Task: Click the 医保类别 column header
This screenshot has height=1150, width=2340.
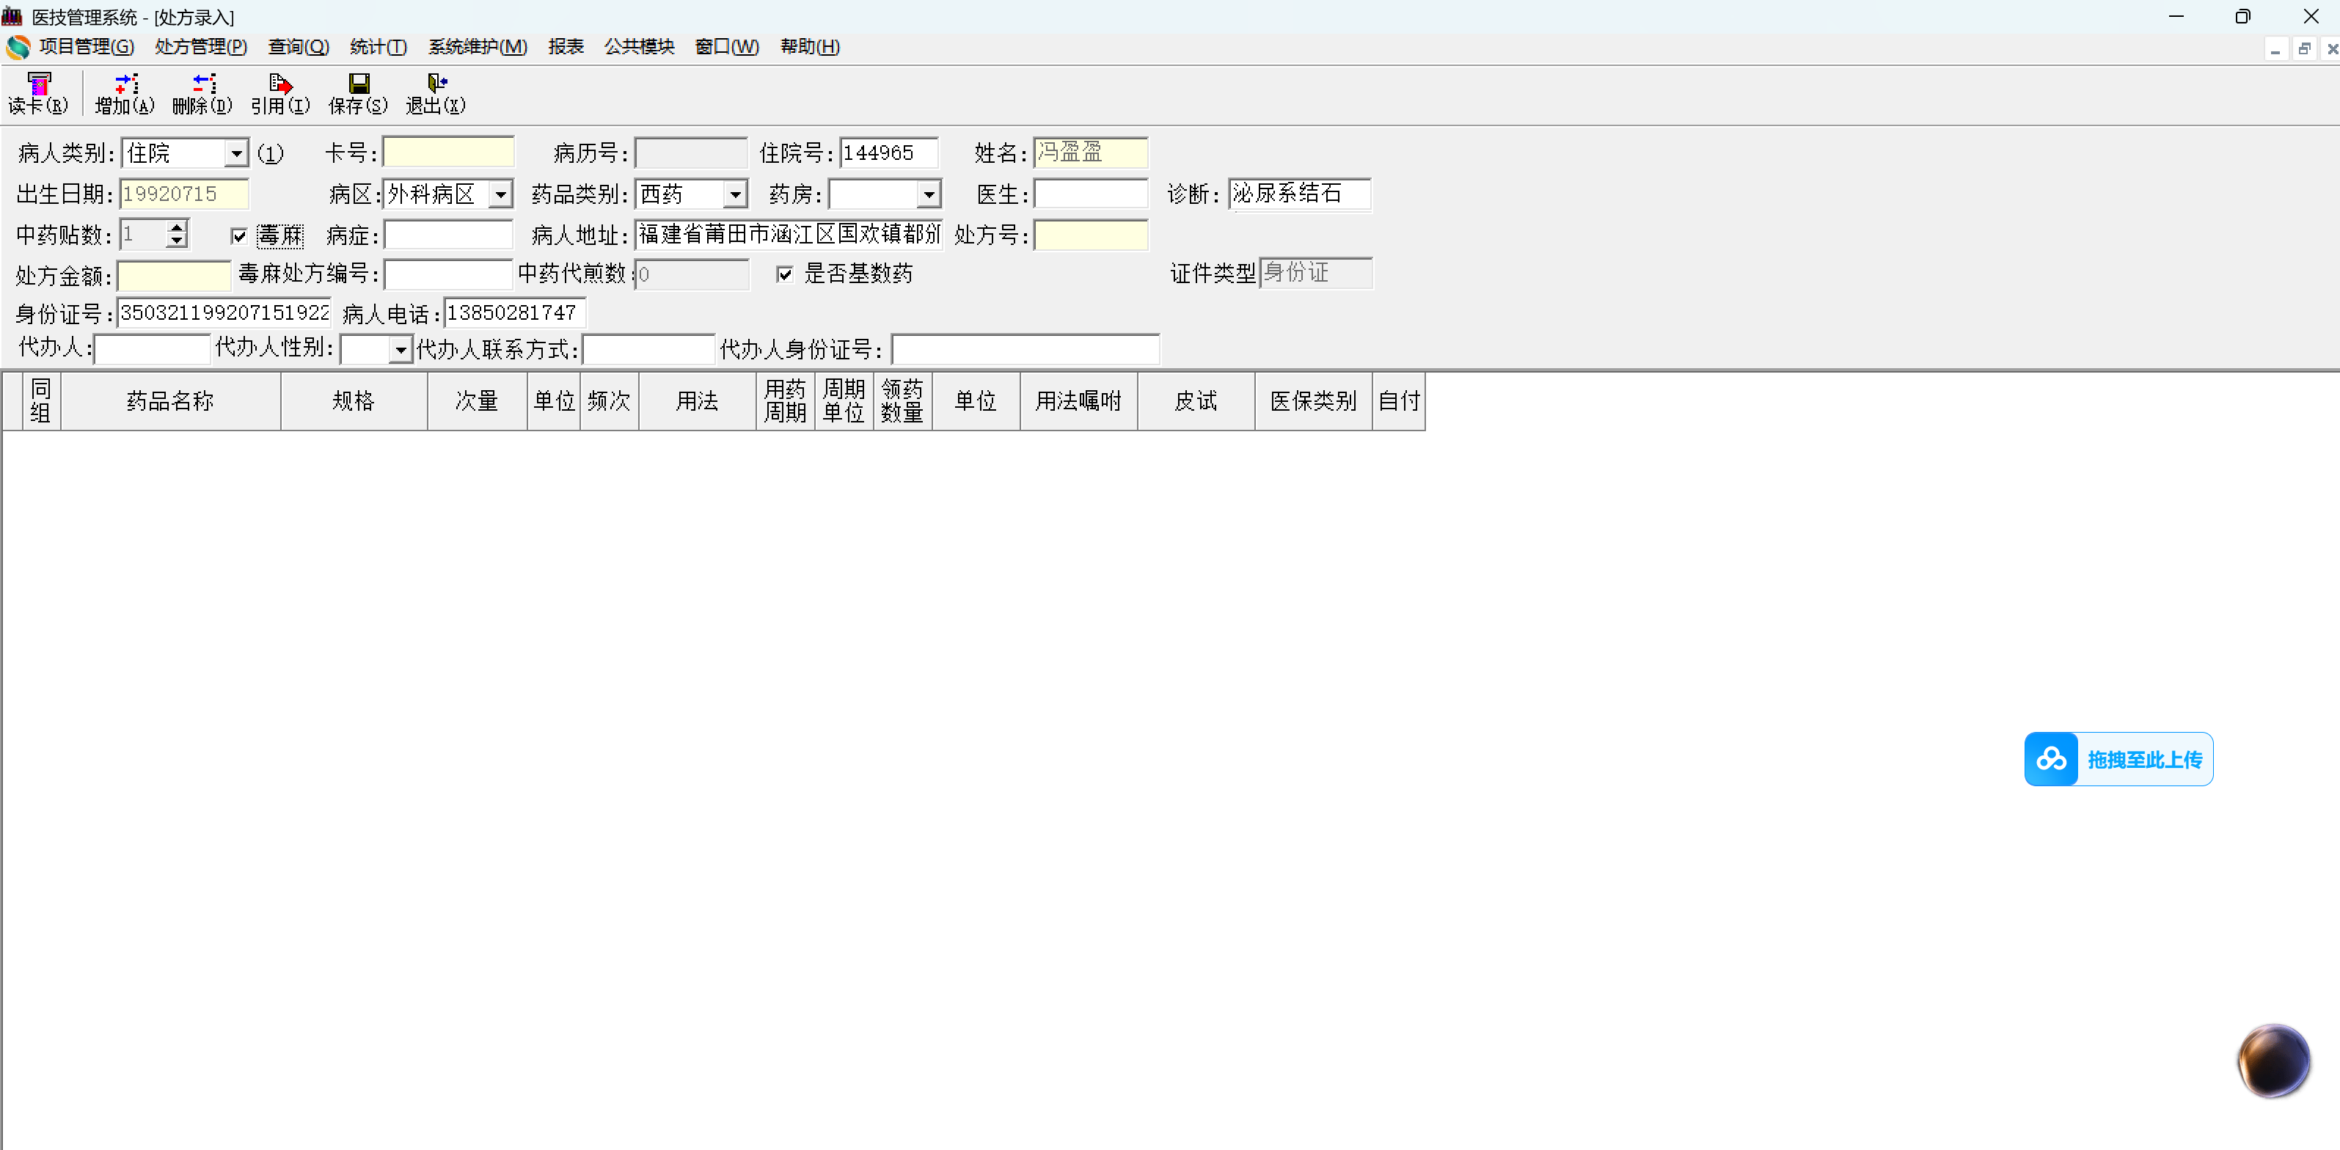Action: point(1312,400)
